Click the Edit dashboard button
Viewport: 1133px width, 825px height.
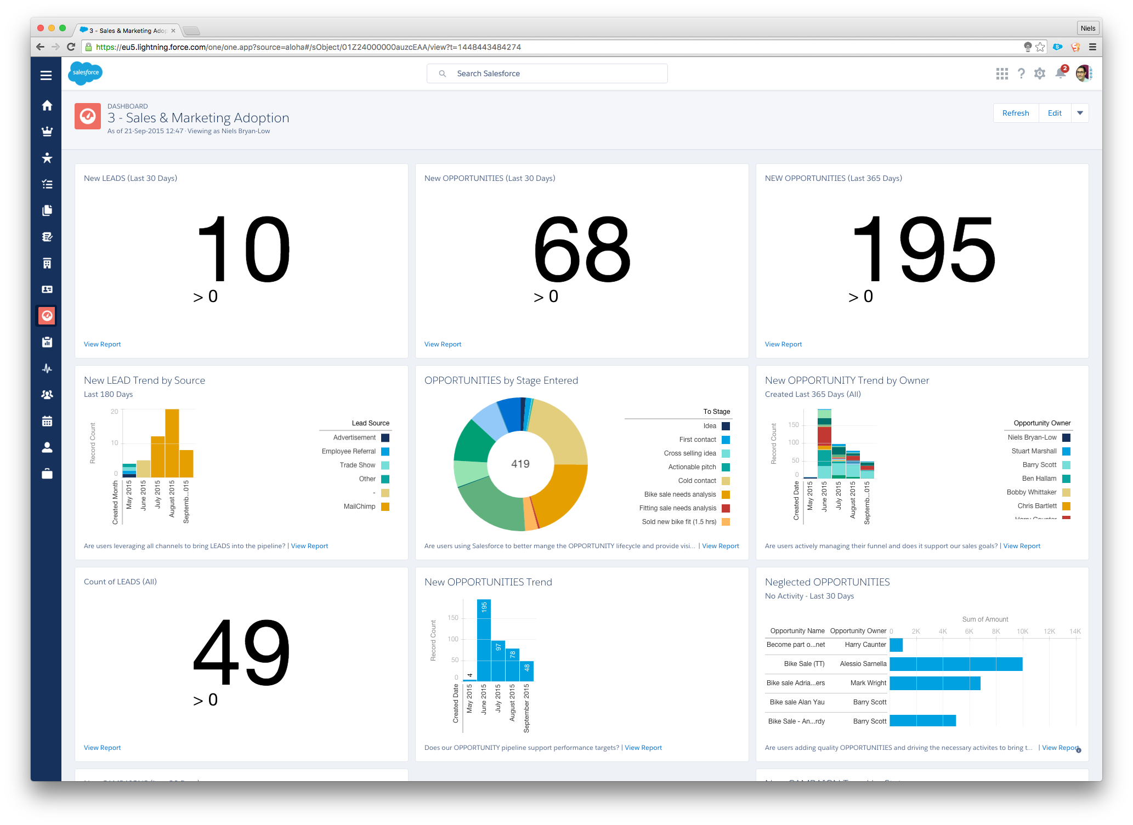coord(1054,113)
